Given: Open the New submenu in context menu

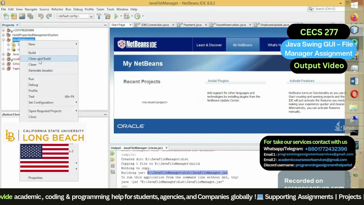Looking at the screenshot, I should coord(49,44).
